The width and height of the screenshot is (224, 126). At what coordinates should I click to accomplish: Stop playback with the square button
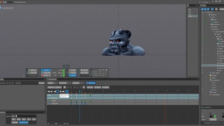tap(57, 91)
